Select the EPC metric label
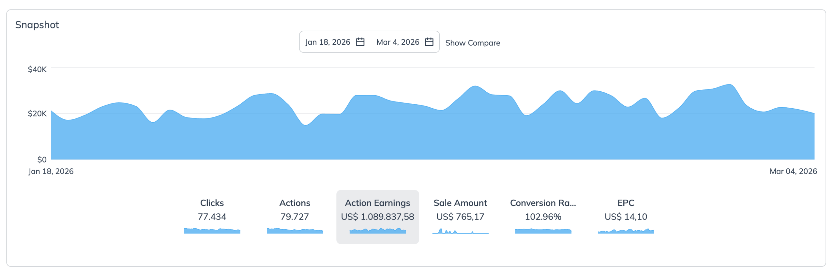 [x=626, y=203]
